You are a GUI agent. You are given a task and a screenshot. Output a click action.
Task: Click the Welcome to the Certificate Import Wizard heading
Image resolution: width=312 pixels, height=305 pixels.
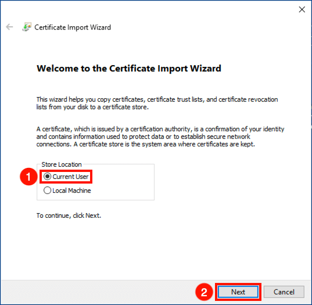point(129,69)
